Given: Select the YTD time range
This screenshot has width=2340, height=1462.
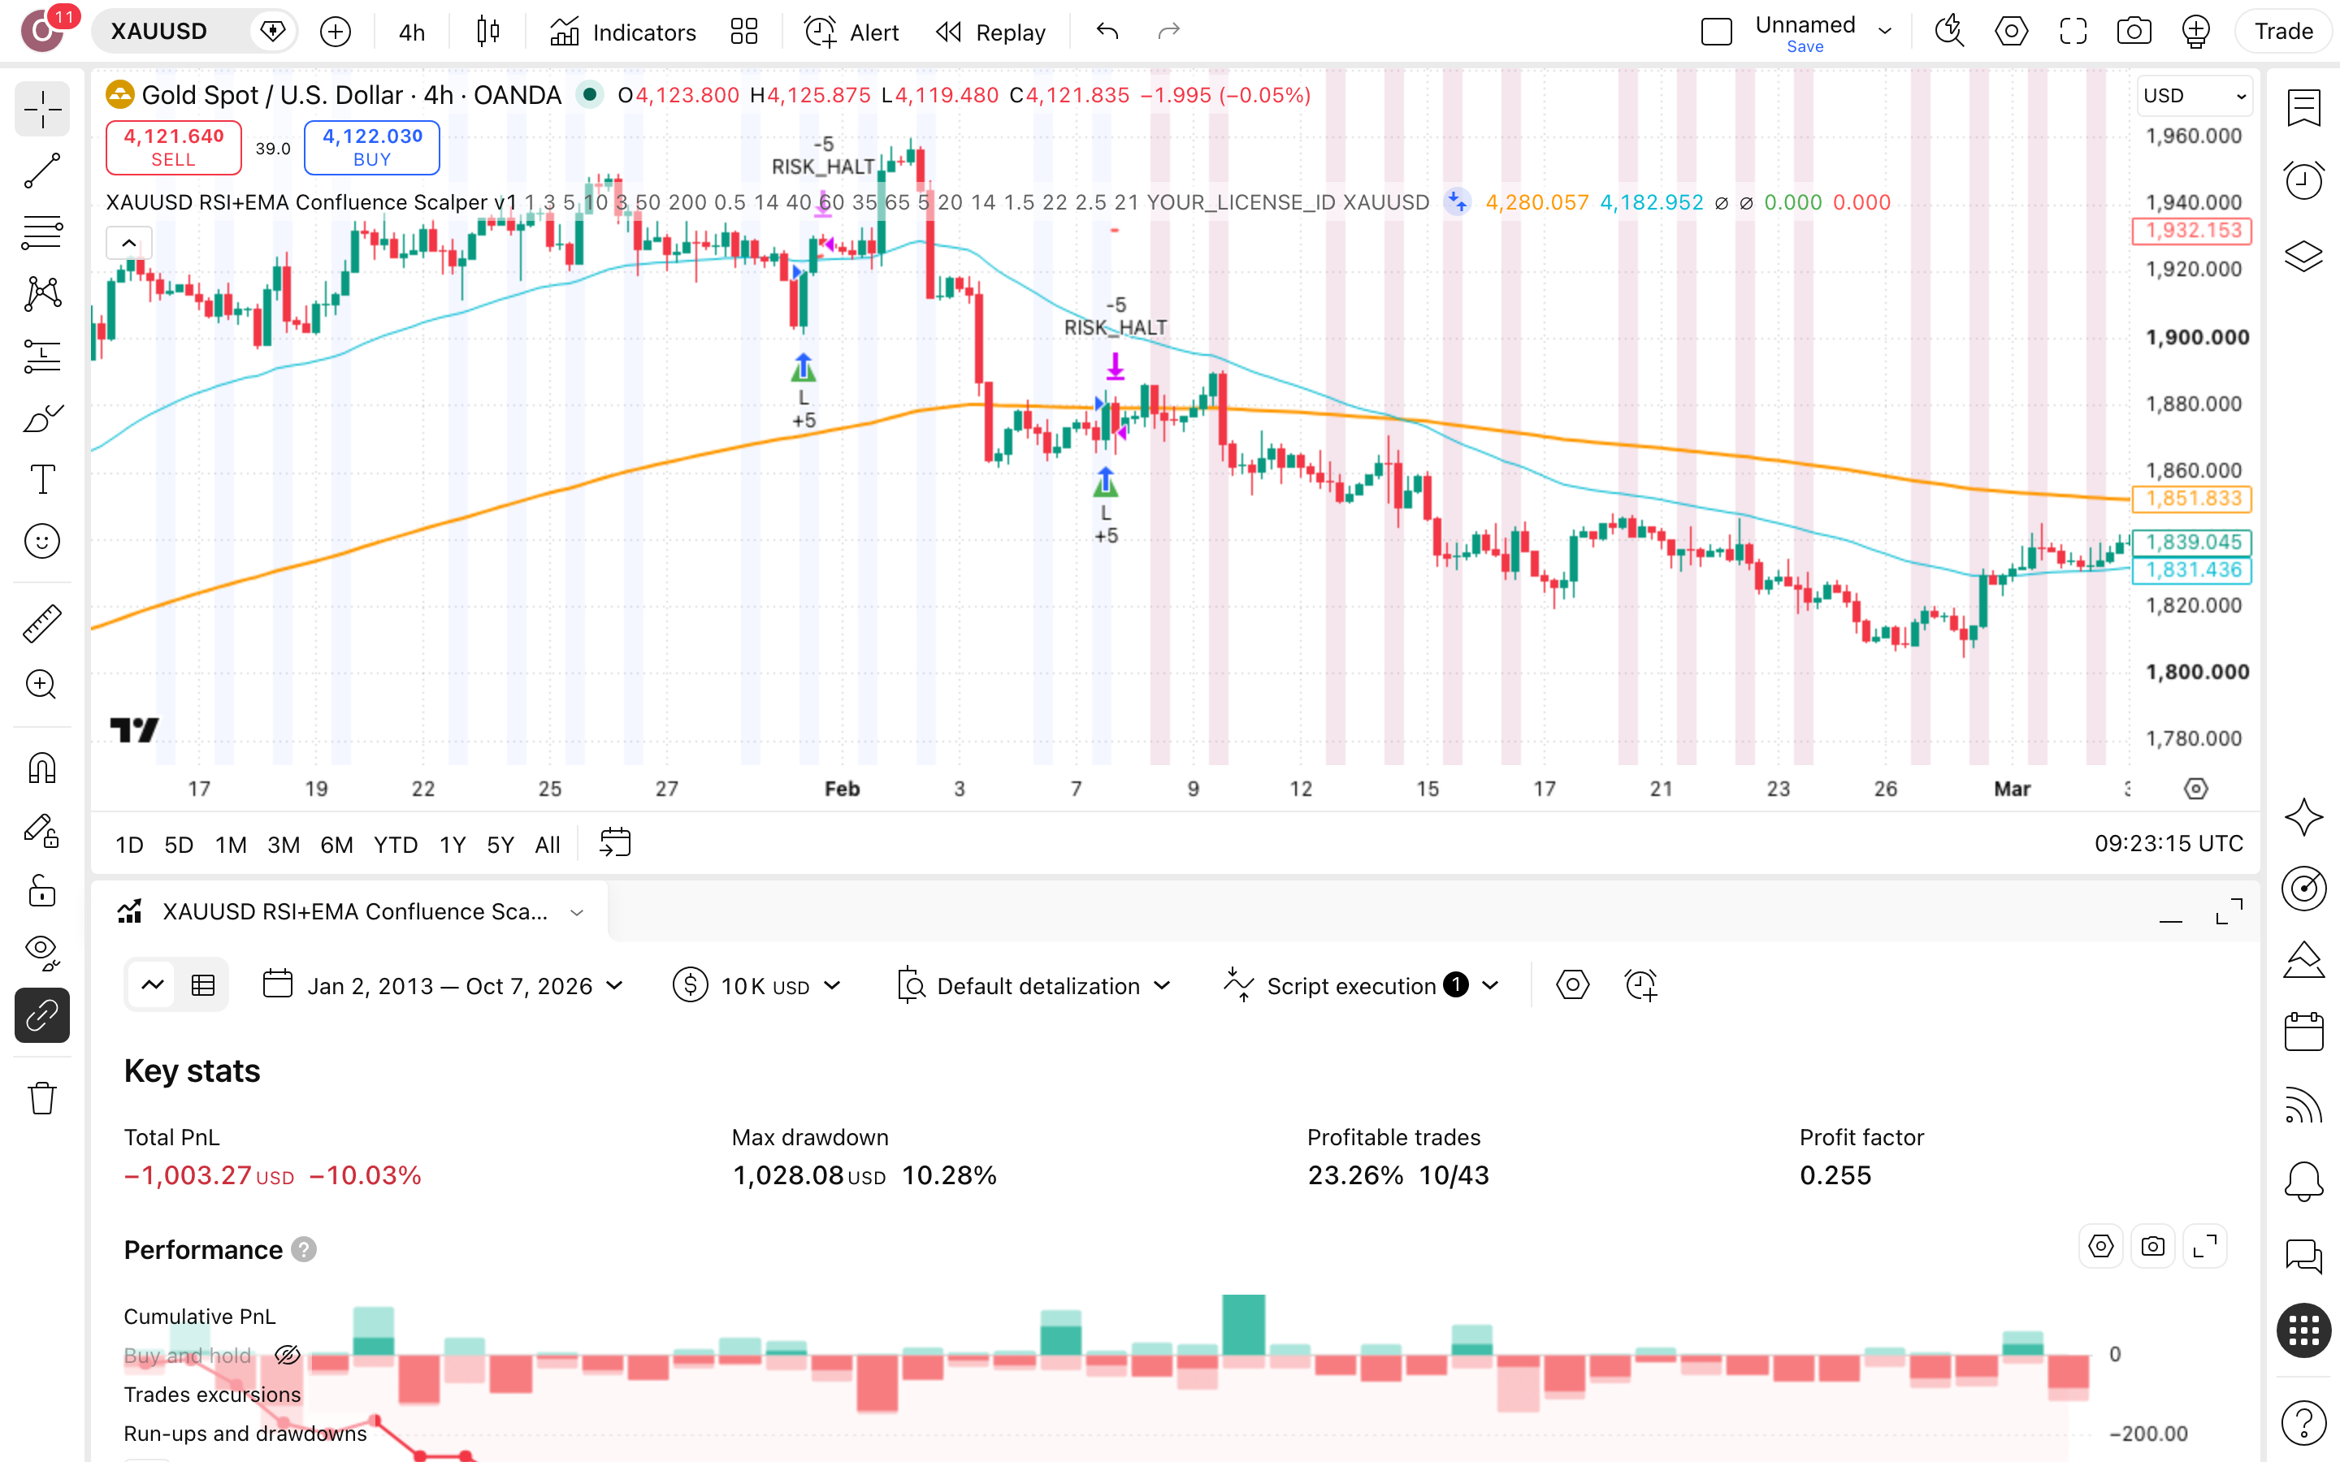Looking at the screenshot, I should 396,845.
